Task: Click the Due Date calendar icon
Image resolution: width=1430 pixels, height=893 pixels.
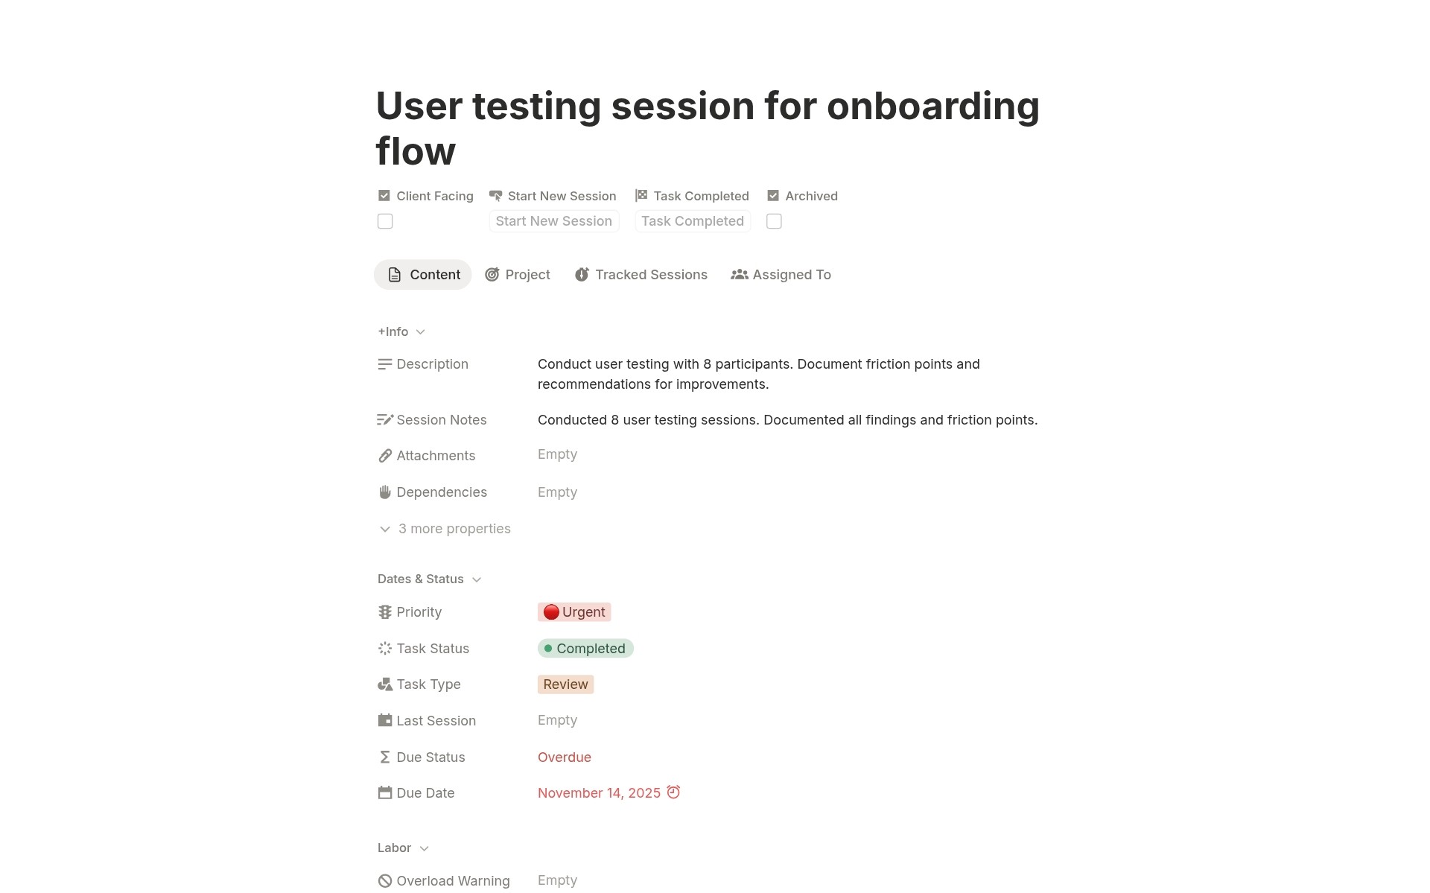Action: click(384, 792)
